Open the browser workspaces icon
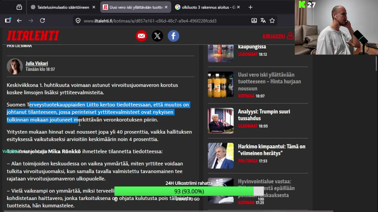The height and width of the screenshot is (212, 378). 19,7
